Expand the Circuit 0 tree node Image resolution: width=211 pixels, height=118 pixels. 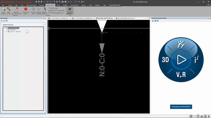click(x=6, y=31)
